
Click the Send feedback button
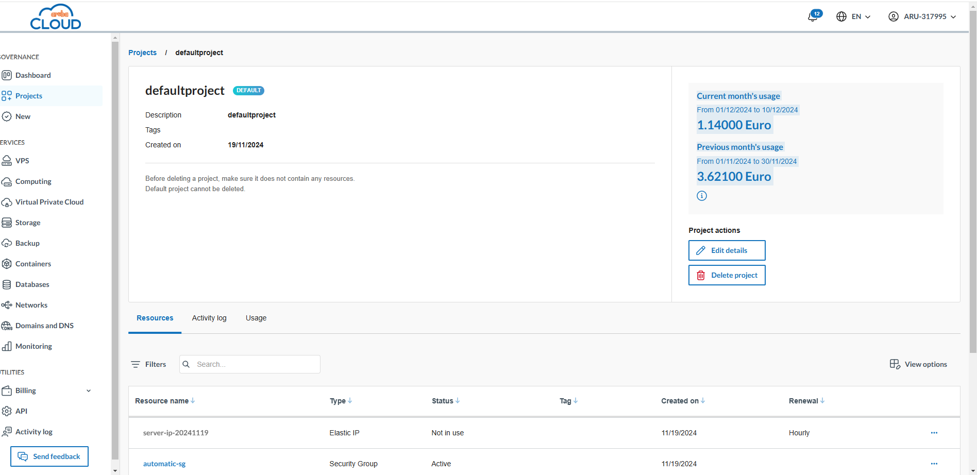pyautogui.click(x=49, y=456)
